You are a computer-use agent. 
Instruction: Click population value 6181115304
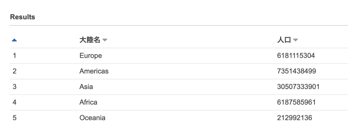pos(296,56)
